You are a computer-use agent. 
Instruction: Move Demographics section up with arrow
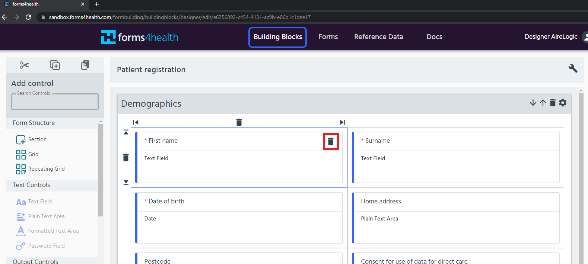tap(543, 103)
